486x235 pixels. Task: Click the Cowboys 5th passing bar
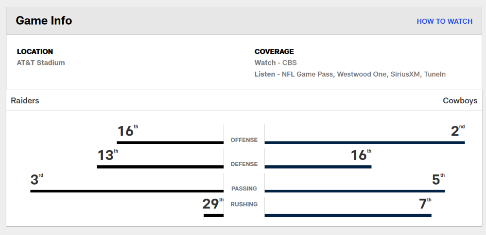(355, 191)
